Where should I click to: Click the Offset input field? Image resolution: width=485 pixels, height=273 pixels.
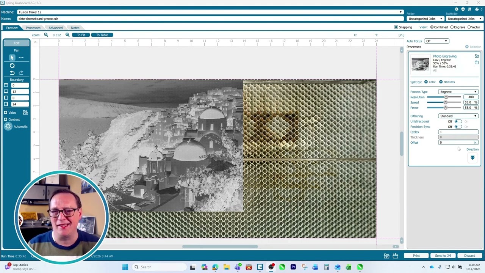(458, 143)
